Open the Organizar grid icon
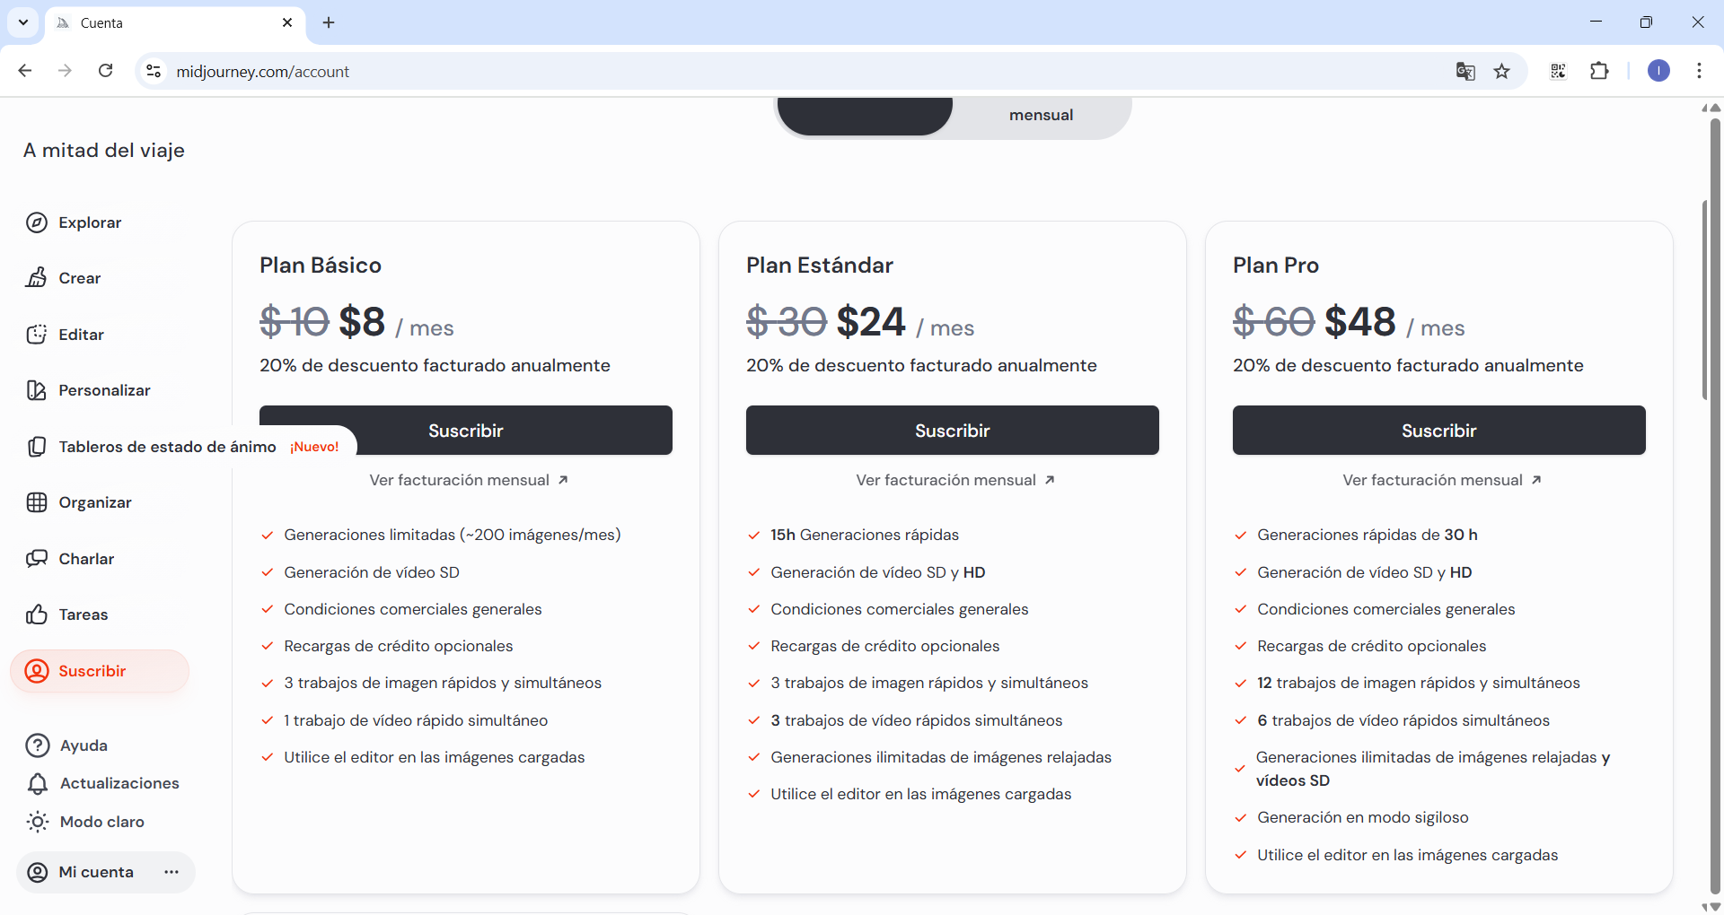 coord(37,502)
